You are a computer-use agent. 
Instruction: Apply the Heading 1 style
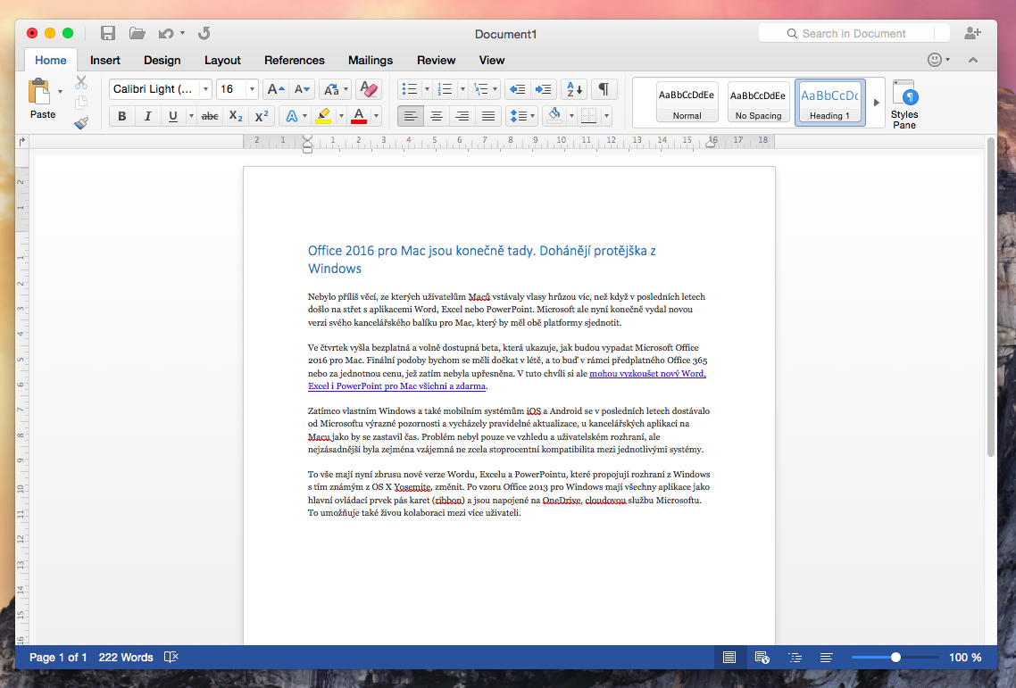coord(830,102)
